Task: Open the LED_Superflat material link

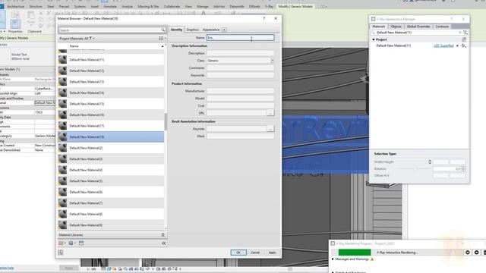Action: (443, 45)
